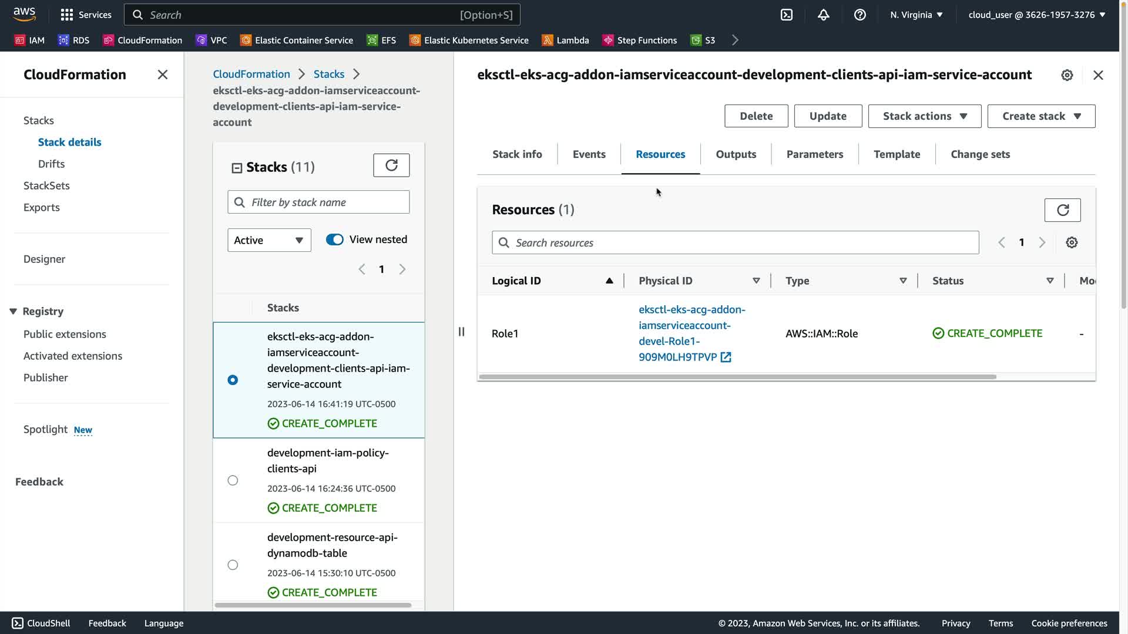
Task: Collapse the Registry section
Action: click(13, 311)
